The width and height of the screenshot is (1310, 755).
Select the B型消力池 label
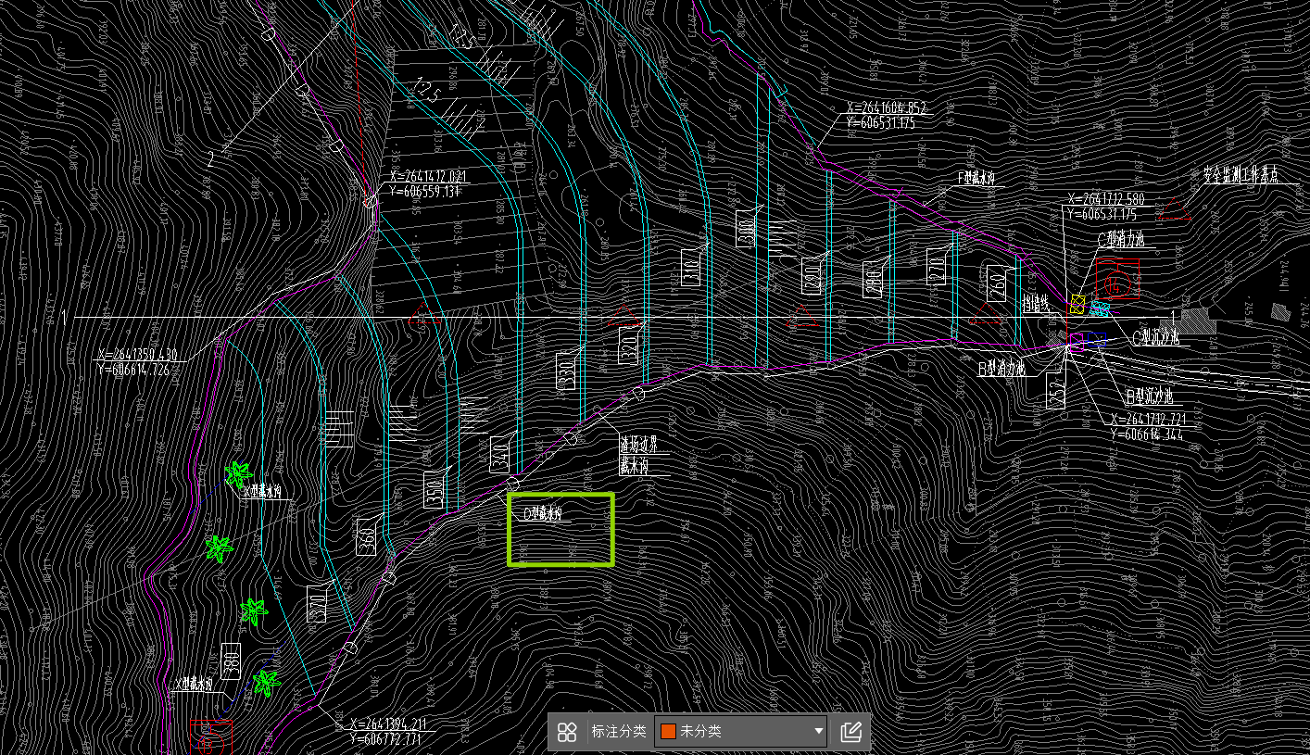pos(1001,368)
